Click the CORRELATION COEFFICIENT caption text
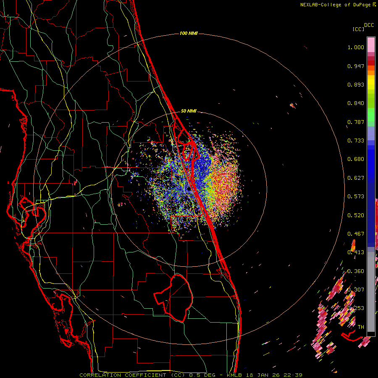The width and height of the screenshot is (378, 378). (123, 375)
